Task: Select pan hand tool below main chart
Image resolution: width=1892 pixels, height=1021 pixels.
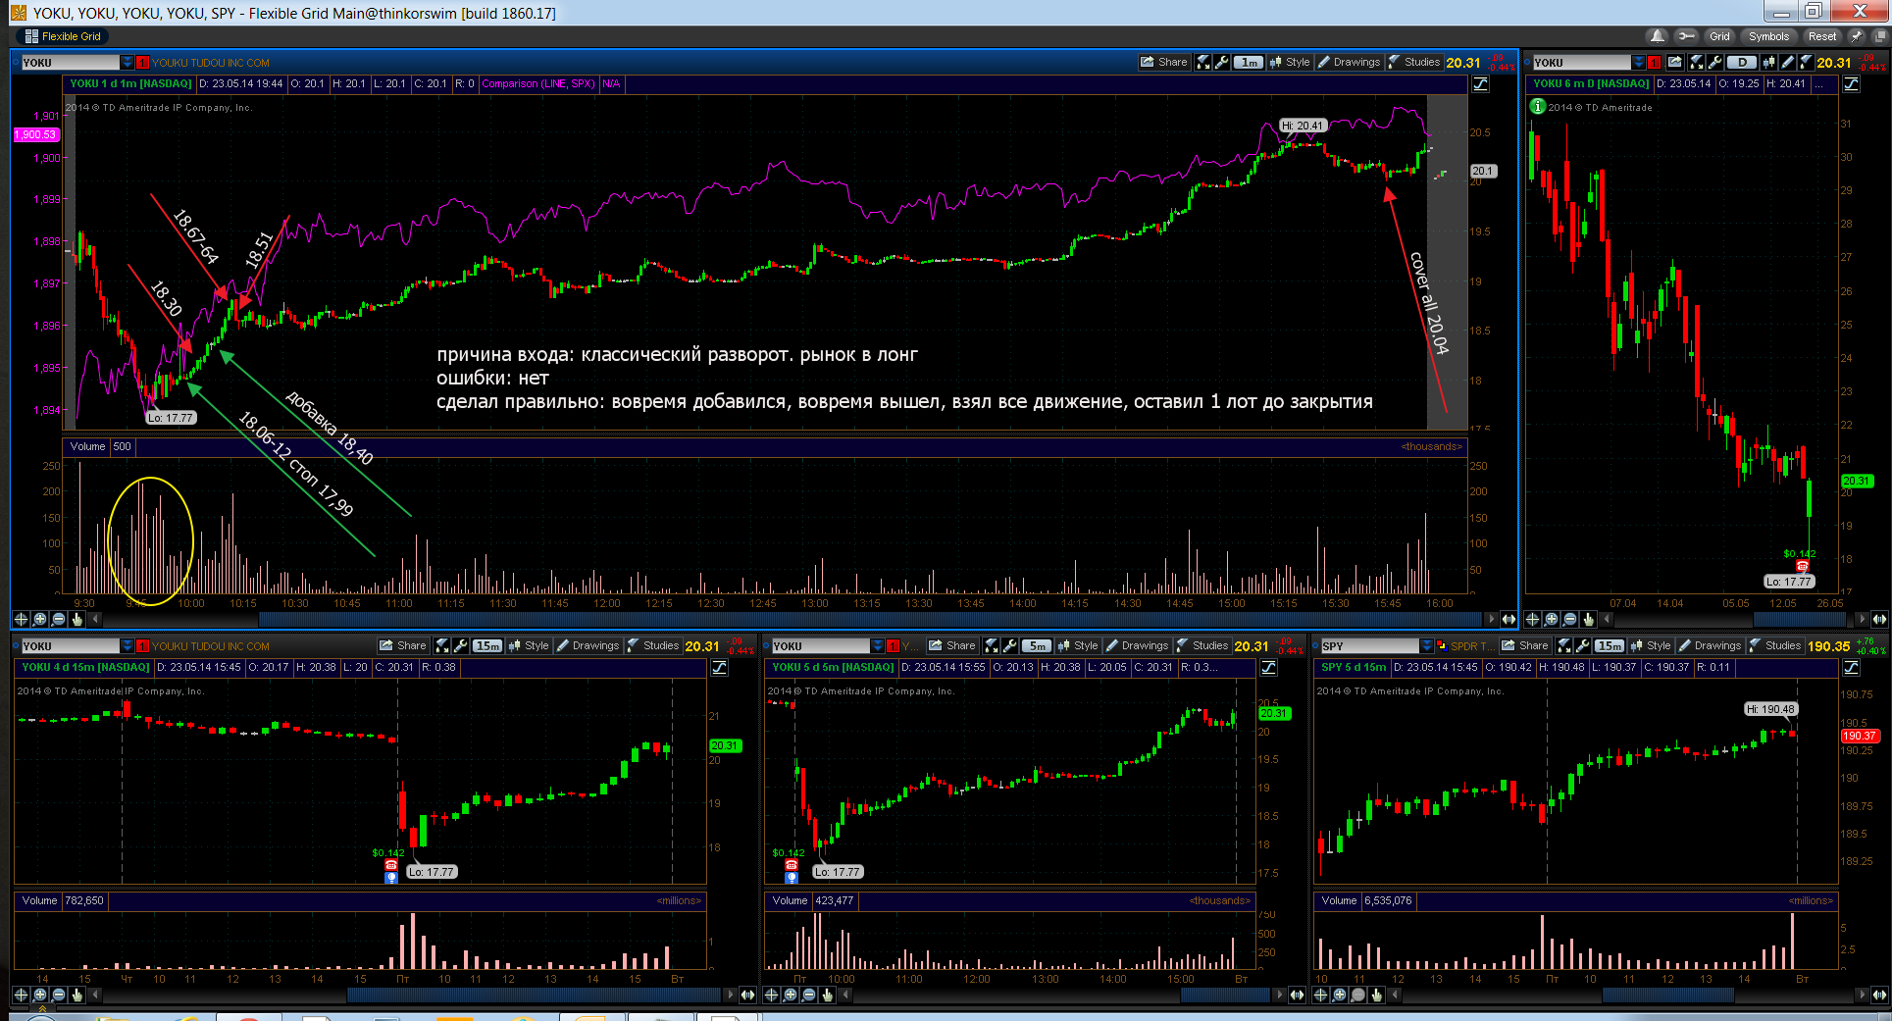Action: (x=77, y=619)
